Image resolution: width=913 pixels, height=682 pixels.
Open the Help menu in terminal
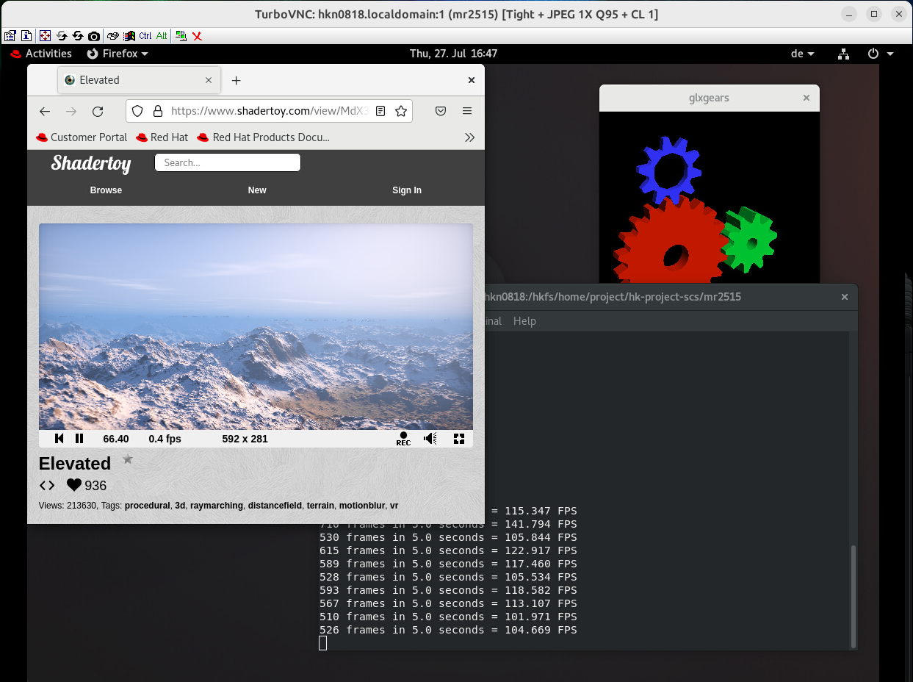[x=524, y=321]
